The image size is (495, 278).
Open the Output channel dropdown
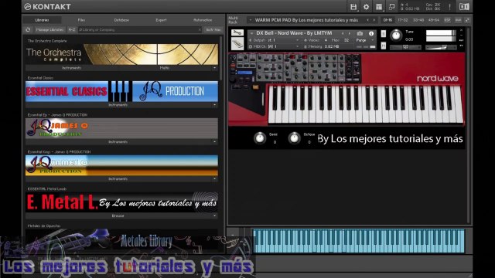(297, 40)
